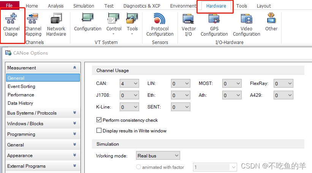Open the CAN channel count dropdown
This screenshot has width=312, height=173.
point(129,83)
